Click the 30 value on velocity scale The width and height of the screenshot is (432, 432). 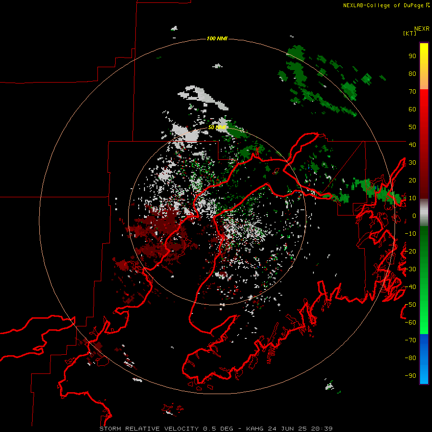(412, 163)
